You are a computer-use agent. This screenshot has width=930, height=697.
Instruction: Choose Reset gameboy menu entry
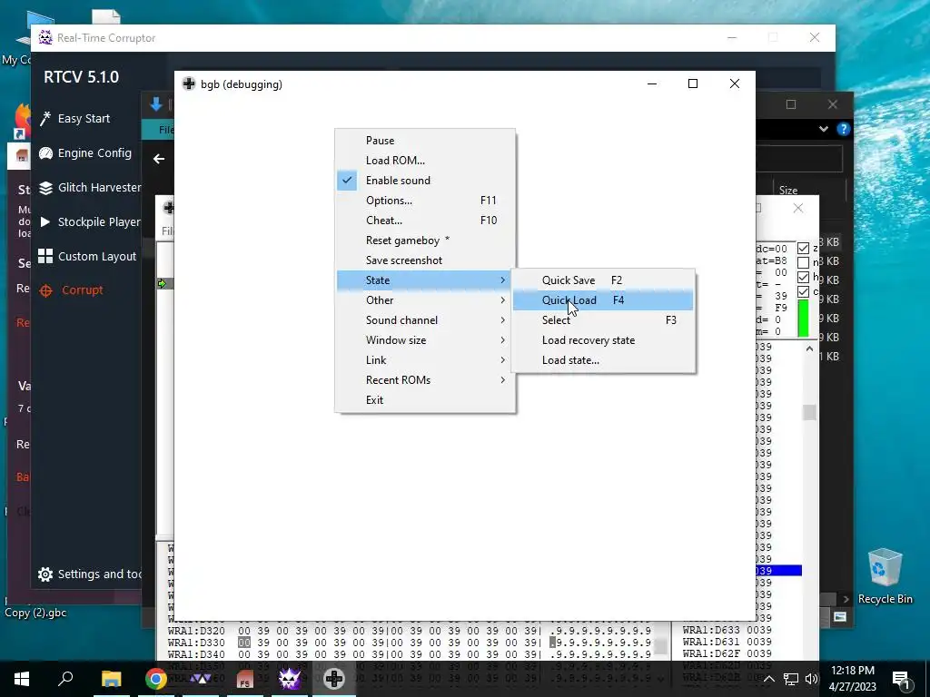click(x=425, y=240)
